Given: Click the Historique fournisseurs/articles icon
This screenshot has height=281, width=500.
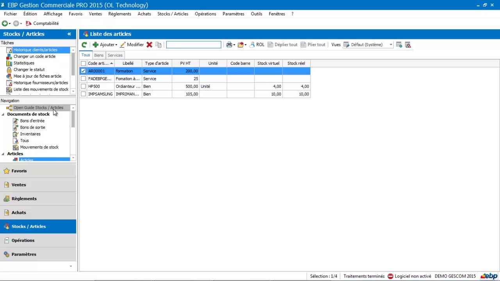Looking at the screenshot, I should pos(9,83).
